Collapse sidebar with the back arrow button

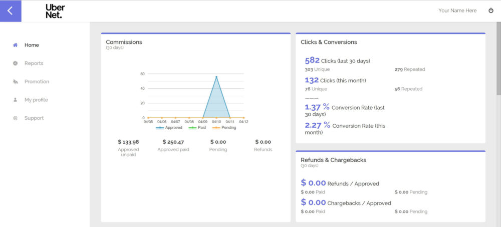pos(11,11)
